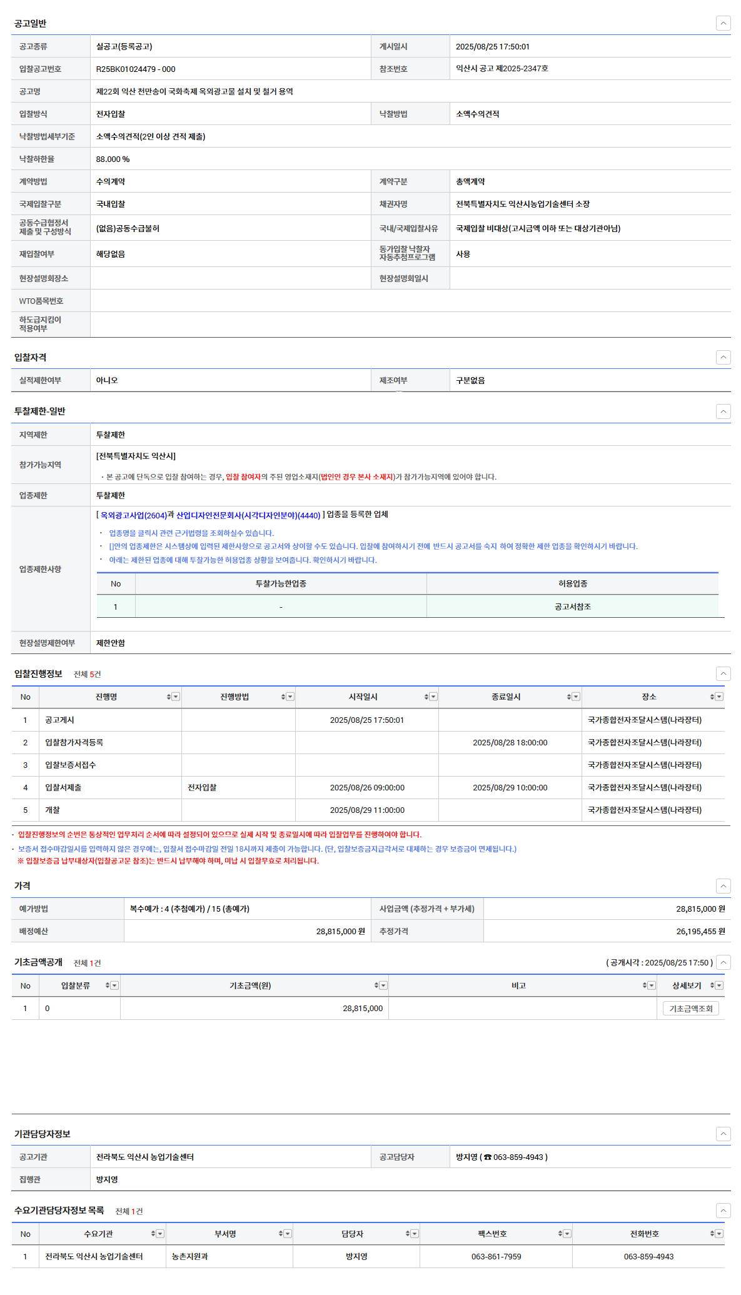This screenshot has width=741, height=1295.
Task: Click the 입찰보증서접수 row name
Action: pos(71,765)
